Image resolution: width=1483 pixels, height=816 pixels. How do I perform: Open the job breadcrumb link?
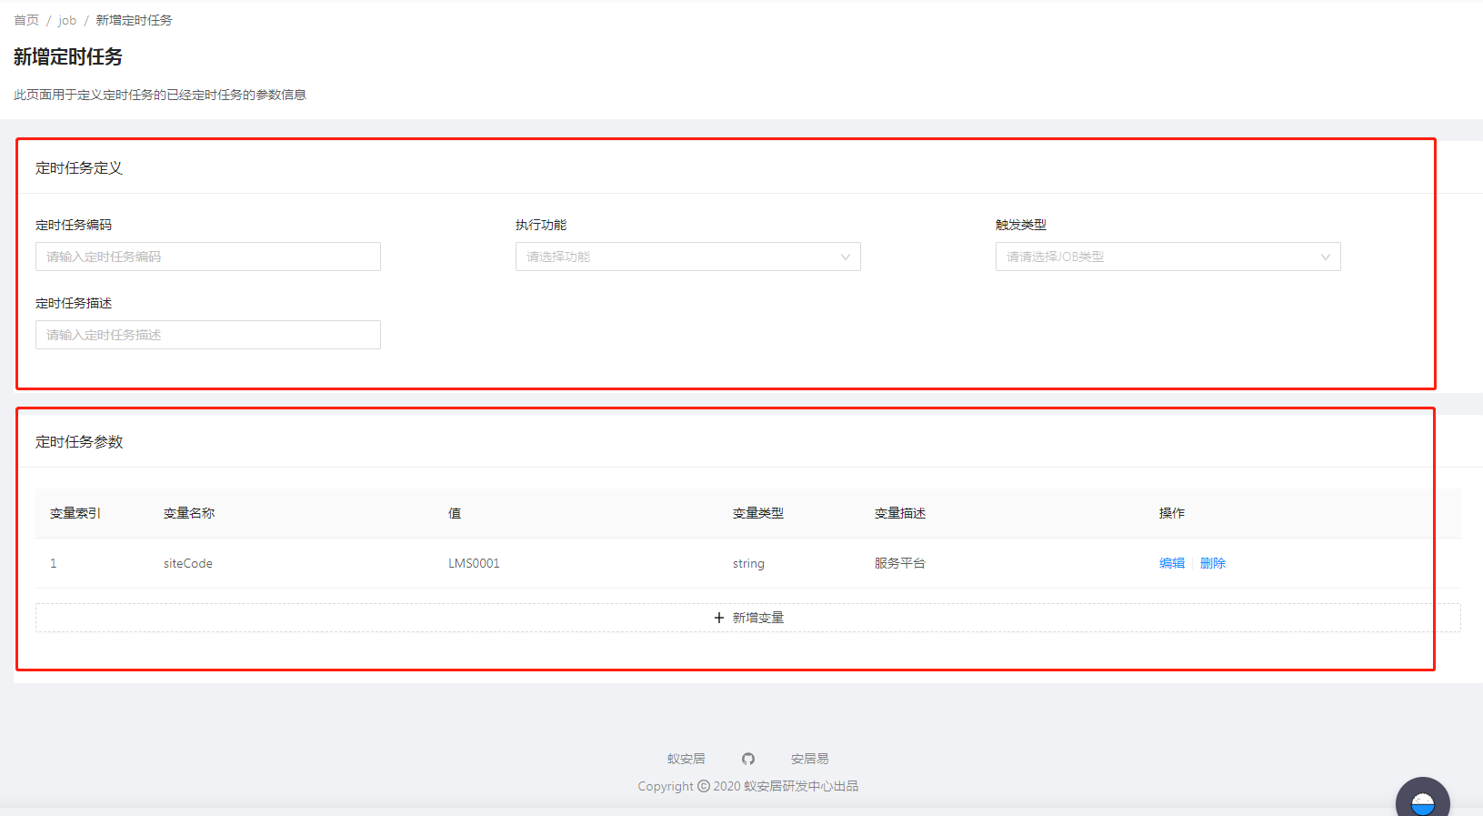[x=67, y=20]
